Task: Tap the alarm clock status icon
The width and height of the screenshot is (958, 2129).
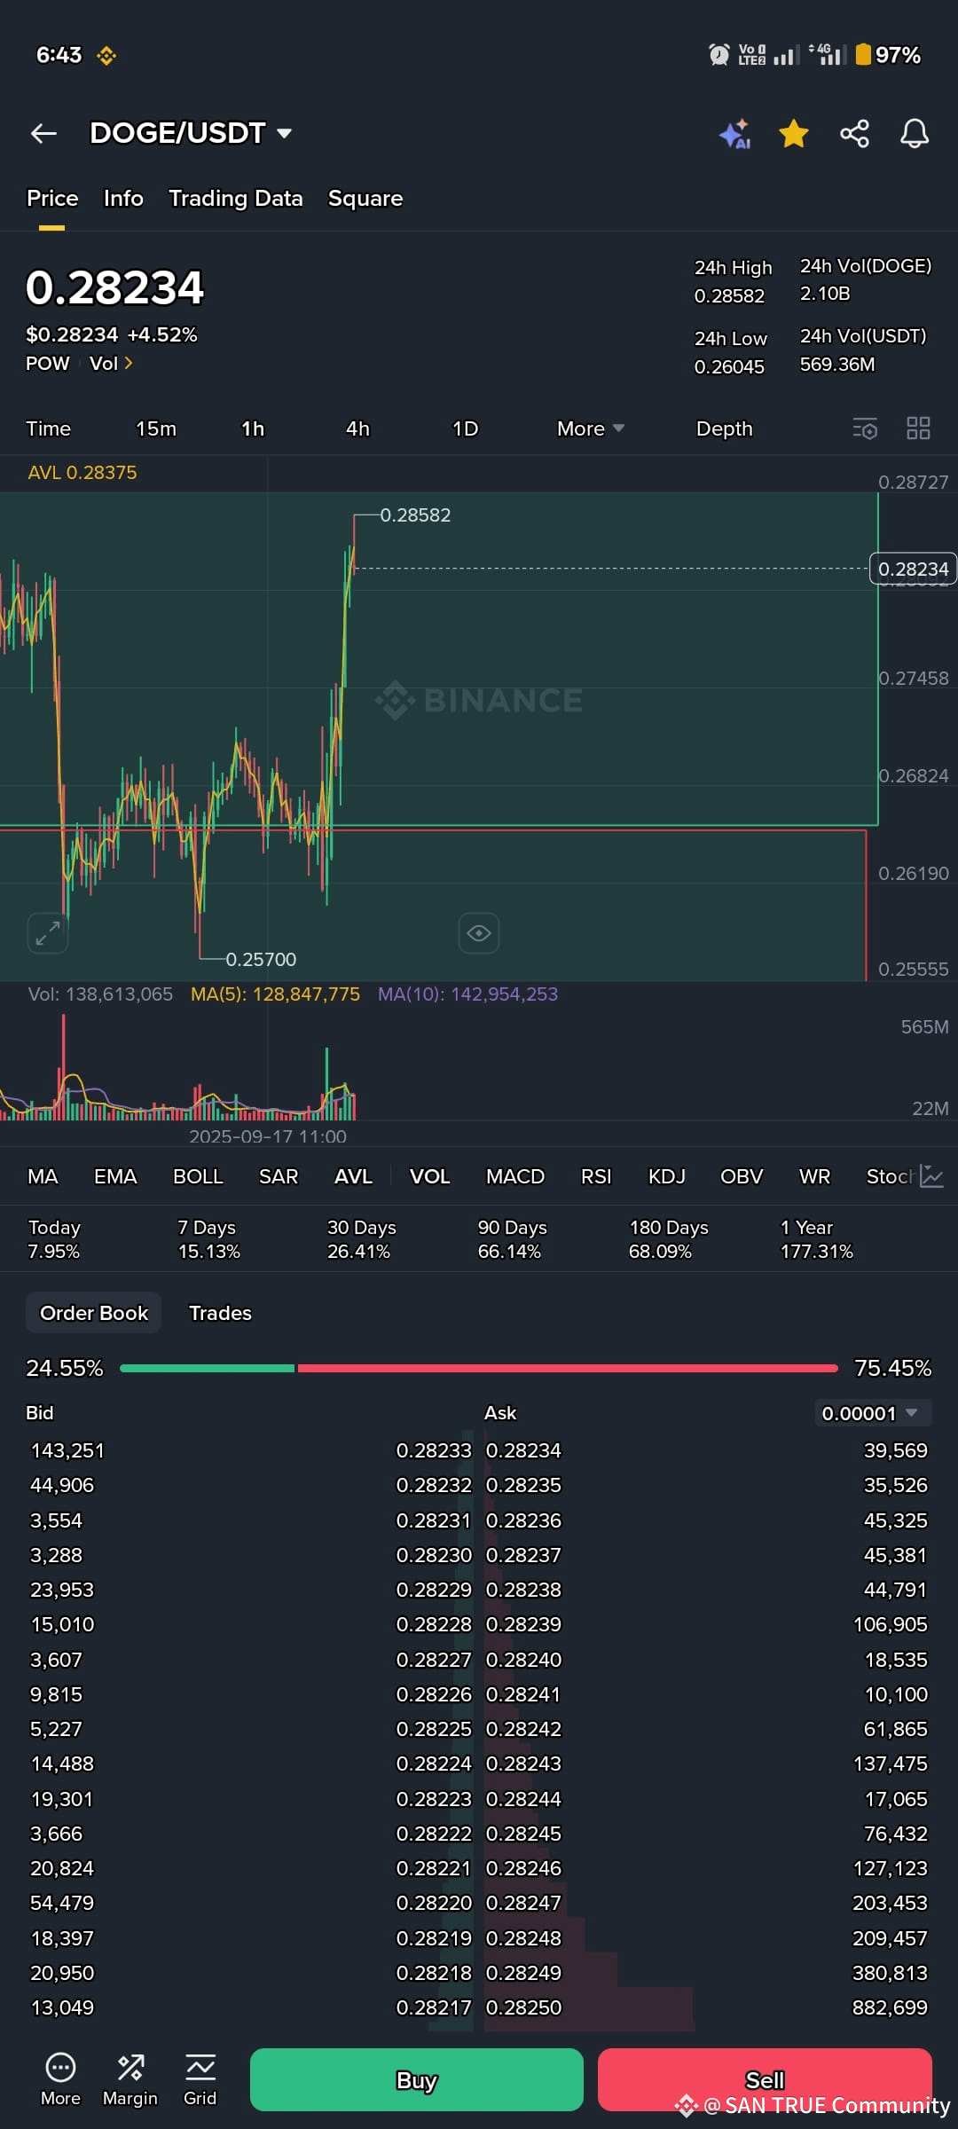Action: click(719, 55)
